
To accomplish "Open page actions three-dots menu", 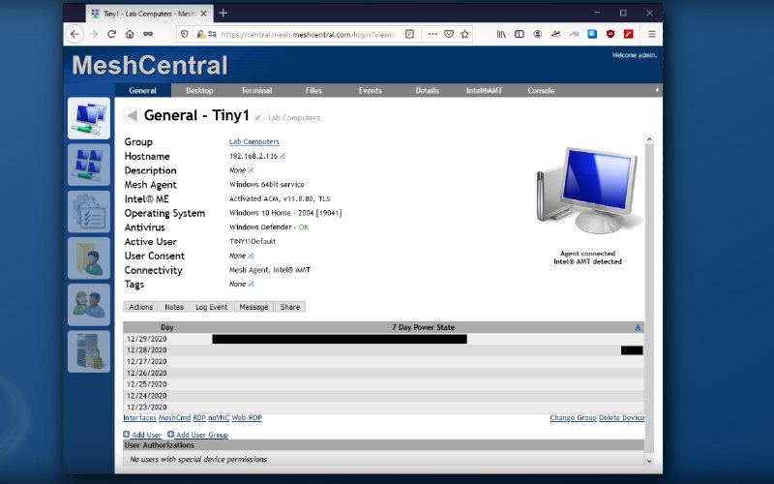I will (432, 34).
